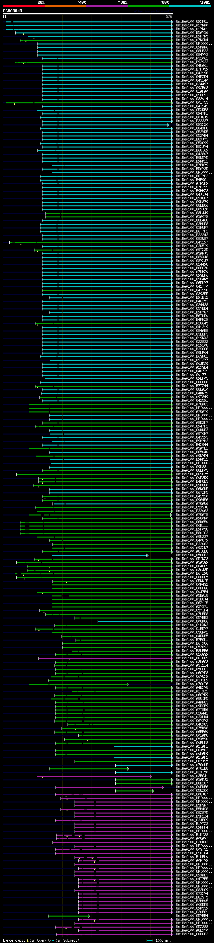The height and width of the screenshot is (943, 214).
Task: Click the red 20% identity color band
Action: [x=24, y=6]
